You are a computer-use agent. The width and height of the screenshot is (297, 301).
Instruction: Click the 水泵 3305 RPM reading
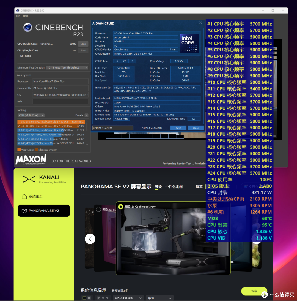240,206
